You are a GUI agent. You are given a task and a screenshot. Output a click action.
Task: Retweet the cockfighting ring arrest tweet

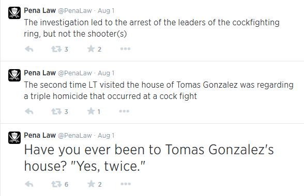coord(56,49)
